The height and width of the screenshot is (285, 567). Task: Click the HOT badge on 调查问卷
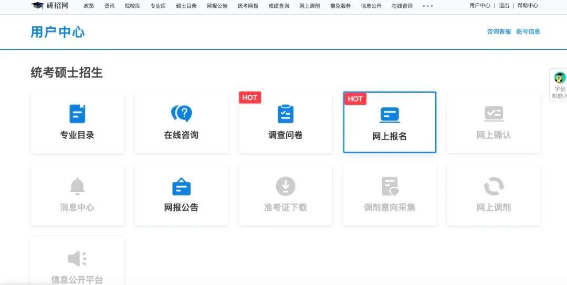pyautogui.click(x=250, y=97)
